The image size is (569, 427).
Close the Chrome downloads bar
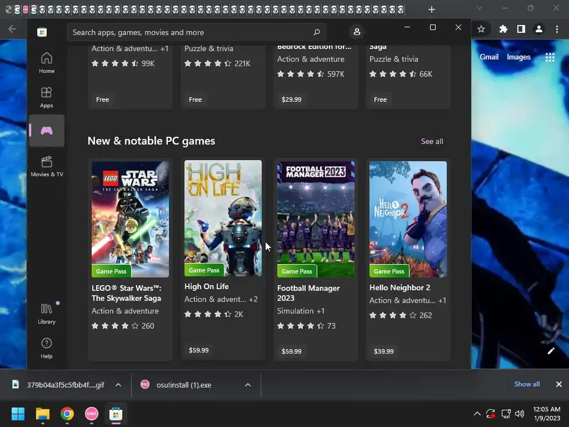[559, 384]
